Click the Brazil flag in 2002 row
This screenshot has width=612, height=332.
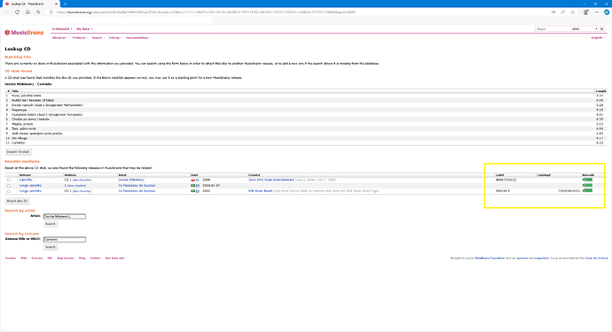pyautogui.click(x=192, y=191)
